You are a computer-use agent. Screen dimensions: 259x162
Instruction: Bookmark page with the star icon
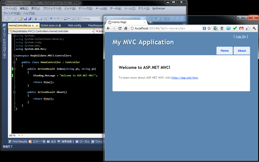point(209,28)
